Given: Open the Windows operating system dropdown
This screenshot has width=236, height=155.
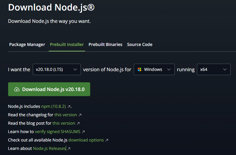Looking at the screenshot, I should (x=154, y=69).
